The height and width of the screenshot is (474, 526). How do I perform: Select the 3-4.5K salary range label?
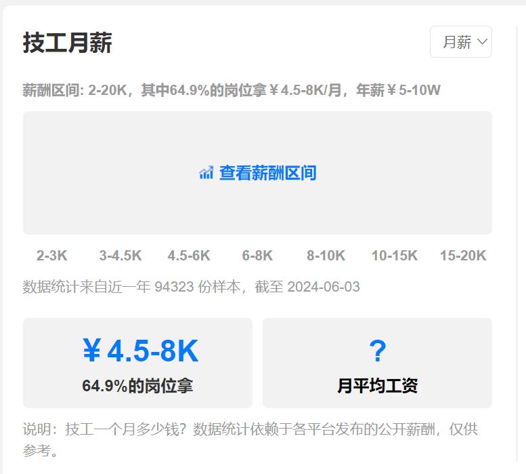click(x=120, y=256)
